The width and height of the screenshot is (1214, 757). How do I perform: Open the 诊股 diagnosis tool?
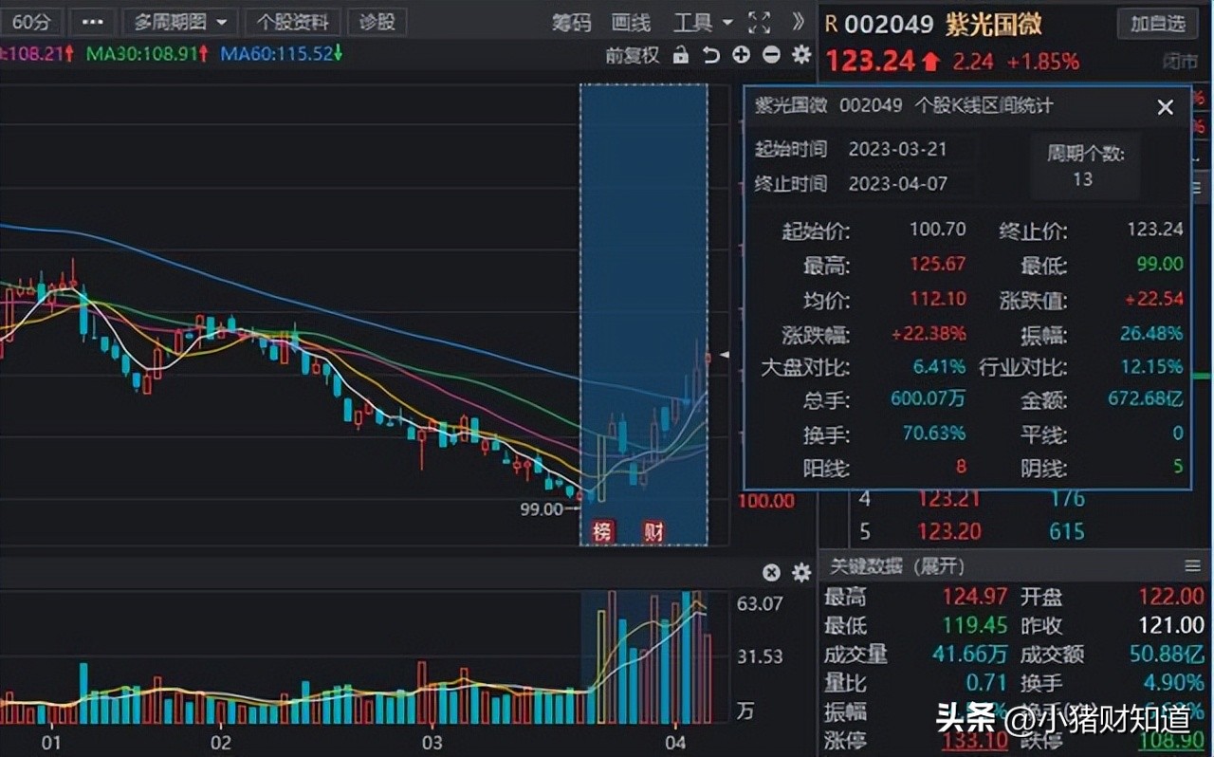377,22
